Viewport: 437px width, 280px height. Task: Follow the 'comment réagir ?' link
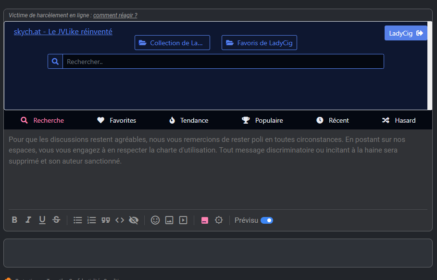(115, 15)
